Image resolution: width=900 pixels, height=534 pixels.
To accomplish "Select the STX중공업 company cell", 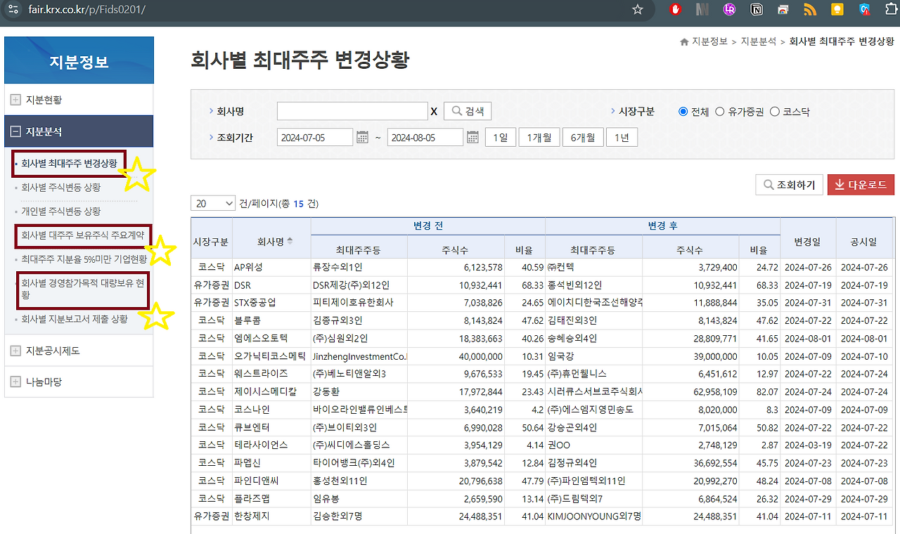I will pyautogui.click(x=271, y=303).
